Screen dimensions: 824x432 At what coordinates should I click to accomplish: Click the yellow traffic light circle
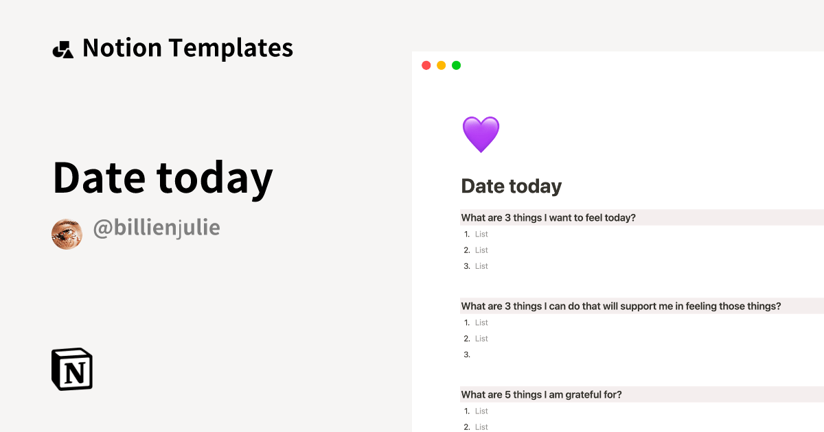442,64
